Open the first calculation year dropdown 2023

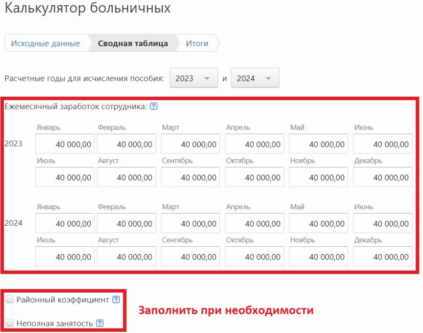pyautogui.click(x=194, y=78)
